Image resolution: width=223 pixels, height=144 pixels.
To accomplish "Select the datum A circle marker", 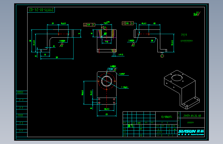I will 162,56.
